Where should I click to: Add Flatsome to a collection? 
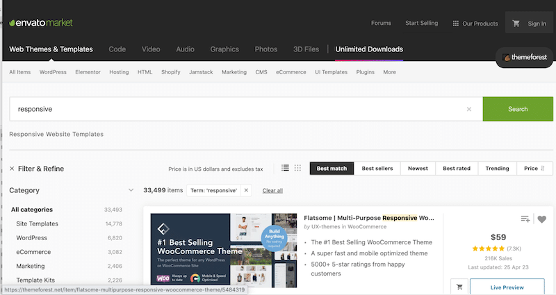tap(525, 219)
